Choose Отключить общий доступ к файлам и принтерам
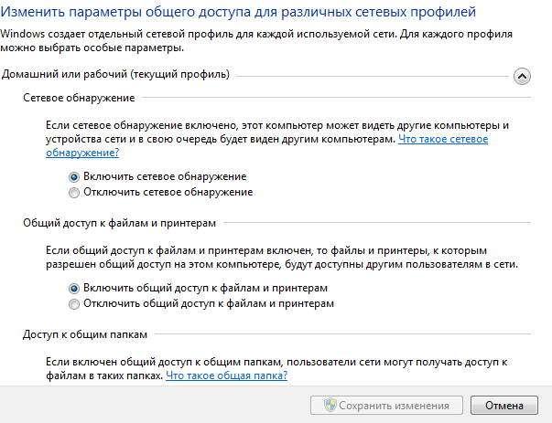This screenshot has width=552, height=423. tap(74, 304)
